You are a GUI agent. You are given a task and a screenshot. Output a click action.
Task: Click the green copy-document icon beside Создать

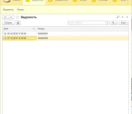(18, 23)
